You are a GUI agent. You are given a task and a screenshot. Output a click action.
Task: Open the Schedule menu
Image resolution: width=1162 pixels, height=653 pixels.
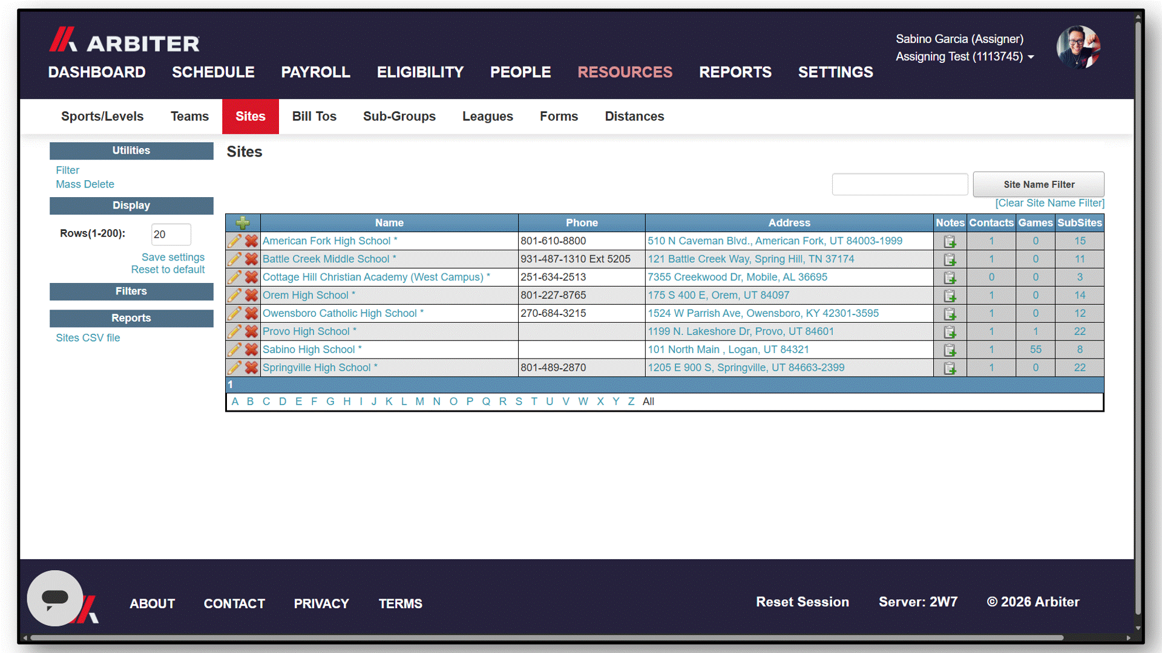pyautogui.click(x=213, y=72)
